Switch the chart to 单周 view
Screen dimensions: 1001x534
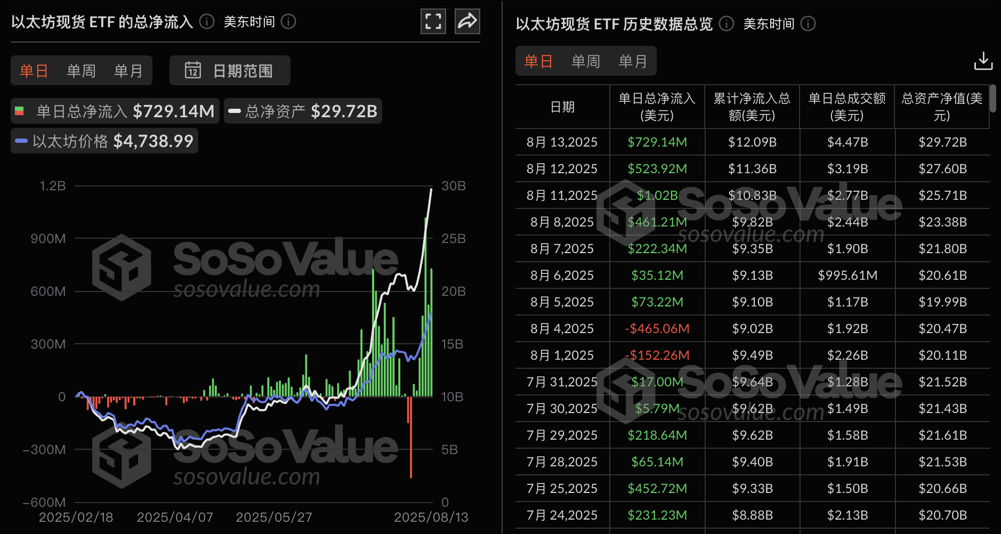[x=80, y=70]
